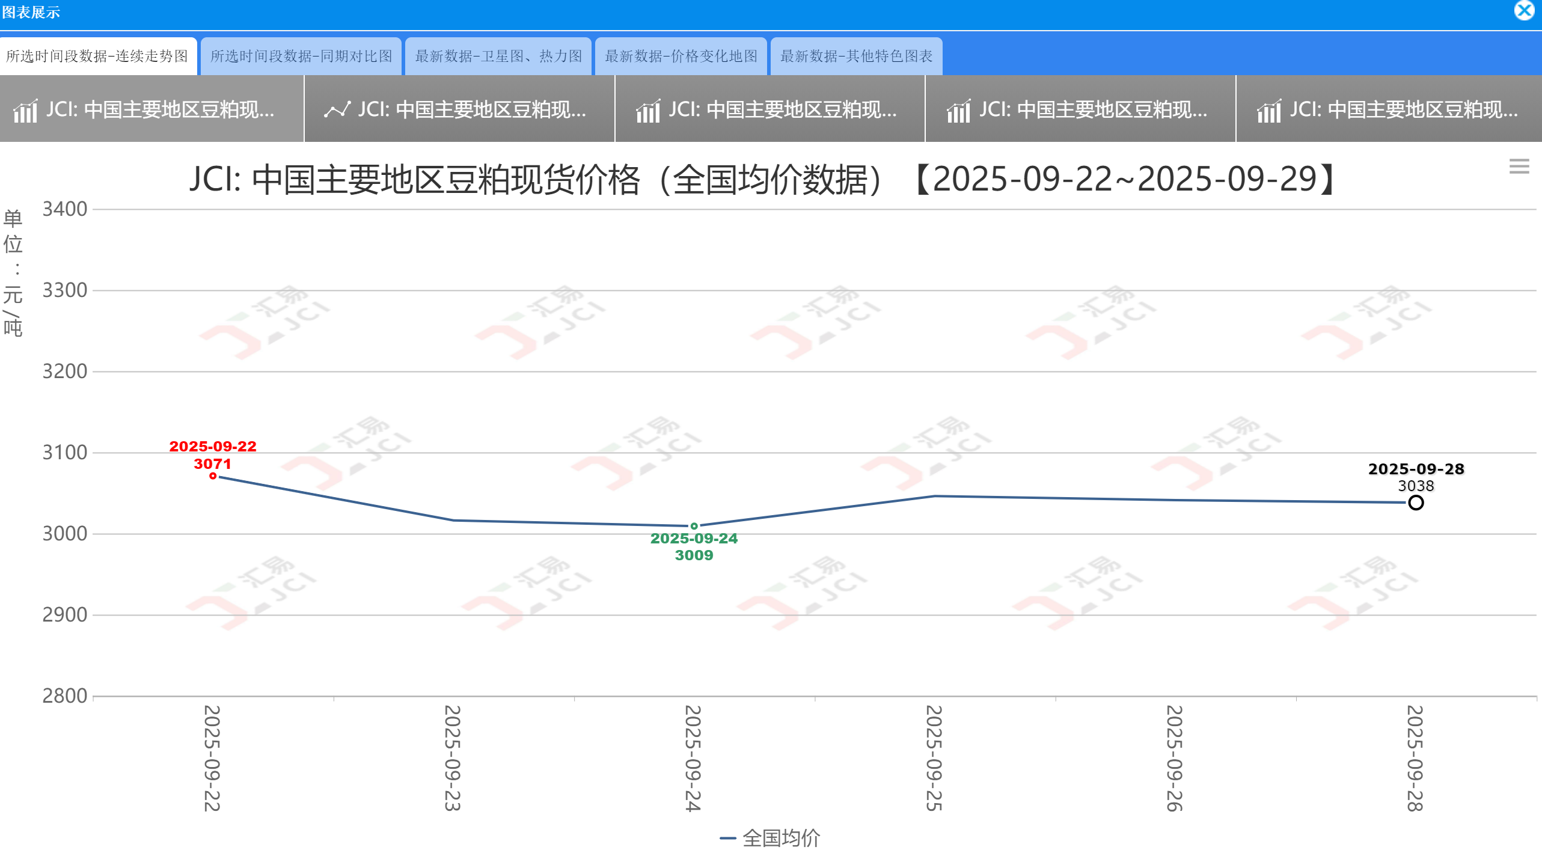Click the 2025-09-25 x-axis date label
Screen dimensions: 1542x856
[x=934, y=757]
